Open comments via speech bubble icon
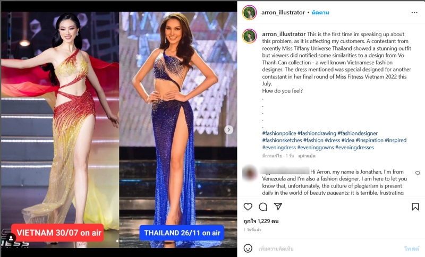425x257 pixels. point(263,207)
